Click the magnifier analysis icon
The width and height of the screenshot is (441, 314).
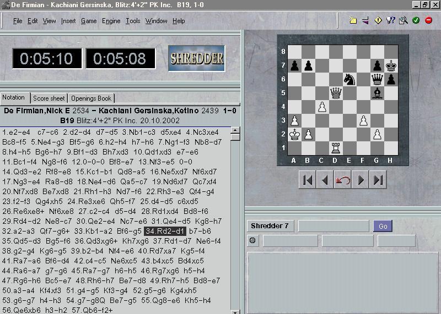[x=403, y=21]
